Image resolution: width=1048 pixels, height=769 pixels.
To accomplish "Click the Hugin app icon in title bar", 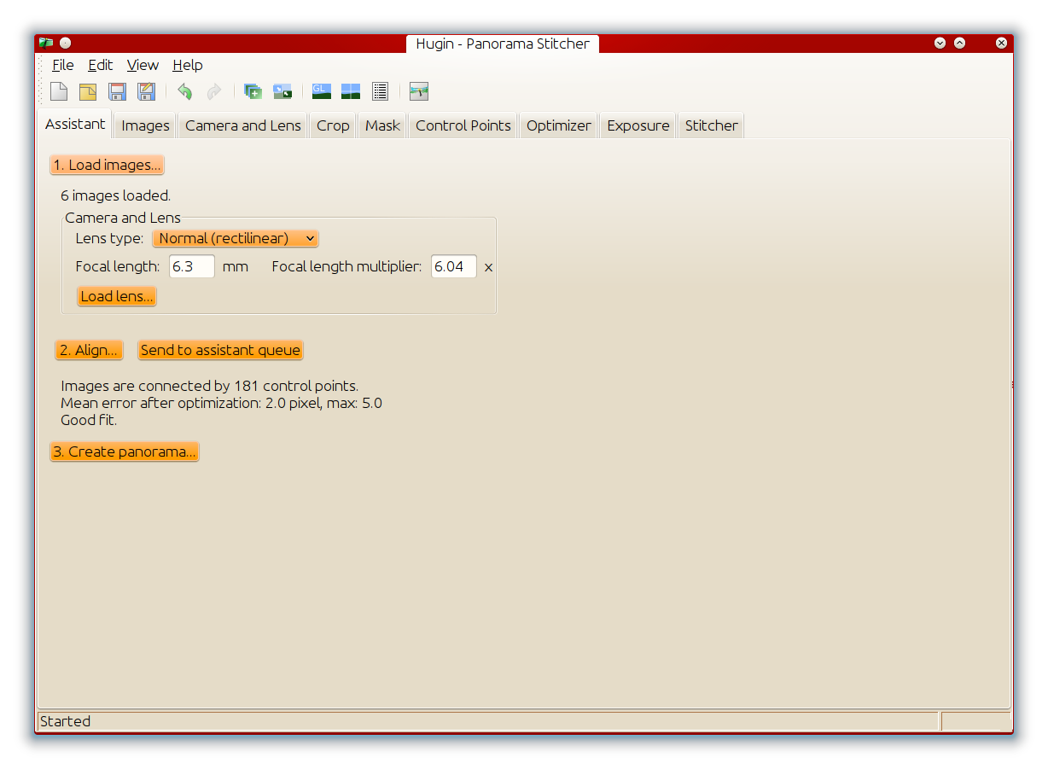I will click(46, 44).
